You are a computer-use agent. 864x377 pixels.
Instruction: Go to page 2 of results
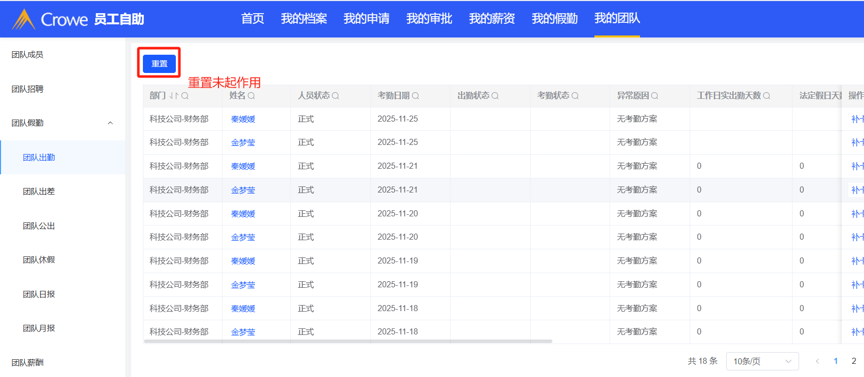[x=854, y=361]
